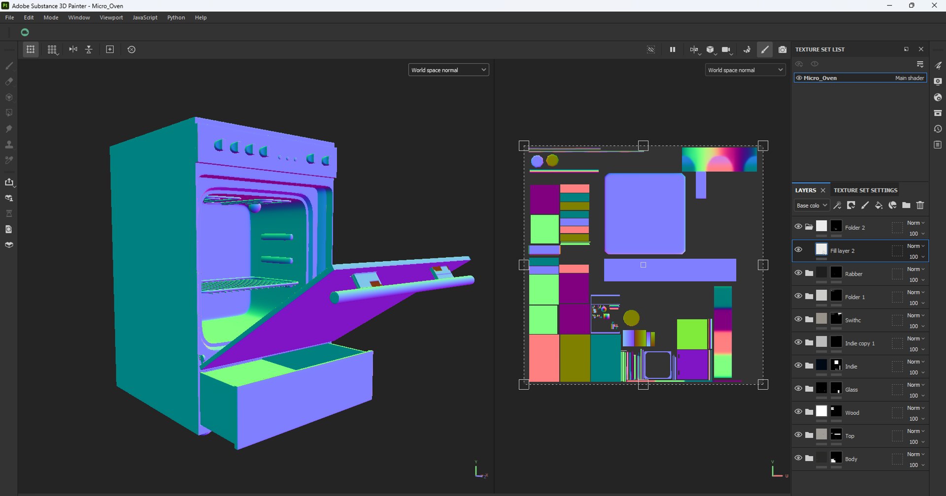The width and height of the screenshot is (946, 496).
Task: Toggle visibility of Micro_Oven texture set
Action: (799, 78)
